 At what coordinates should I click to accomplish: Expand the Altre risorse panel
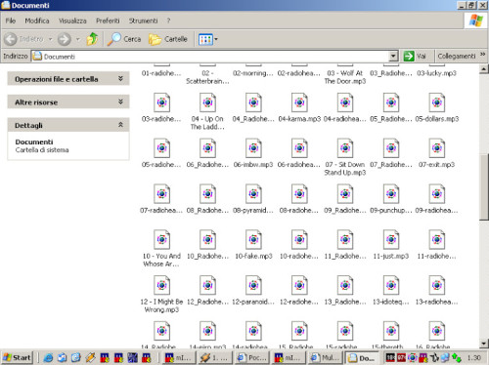point(68,102)
